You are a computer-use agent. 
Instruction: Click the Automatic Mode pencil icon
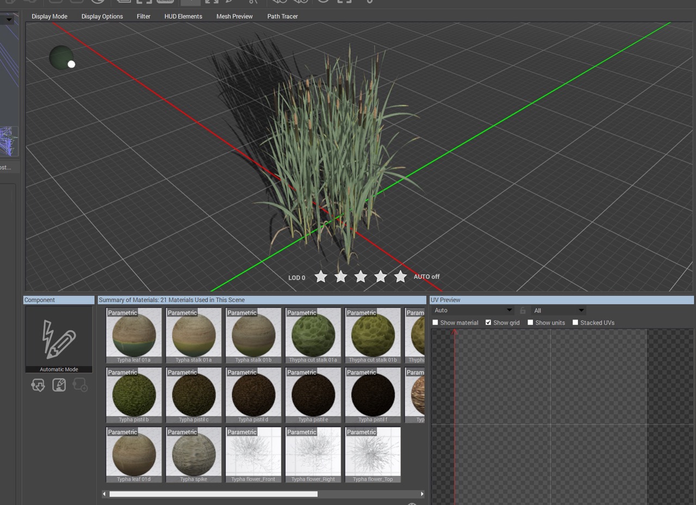[58, 339]
